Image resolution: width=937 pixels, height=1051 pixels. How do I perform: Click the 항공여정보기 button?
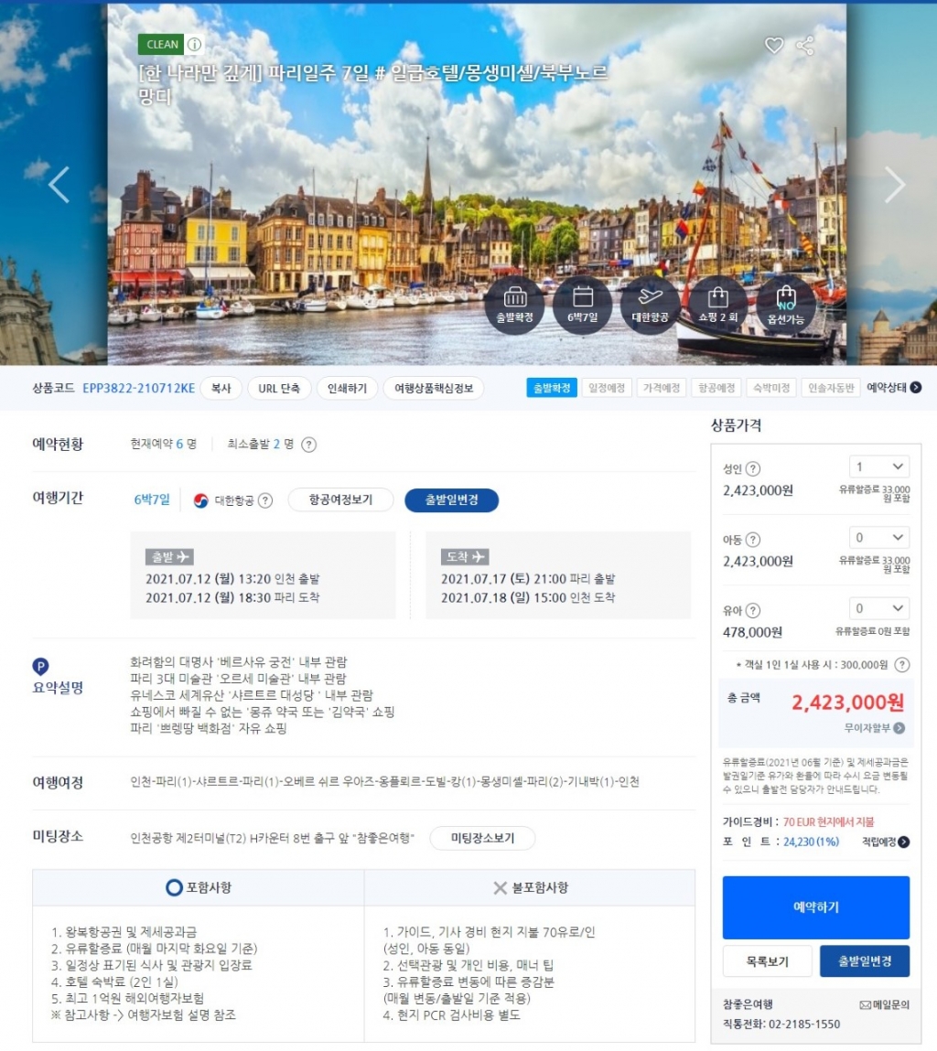tap(340, 500)
